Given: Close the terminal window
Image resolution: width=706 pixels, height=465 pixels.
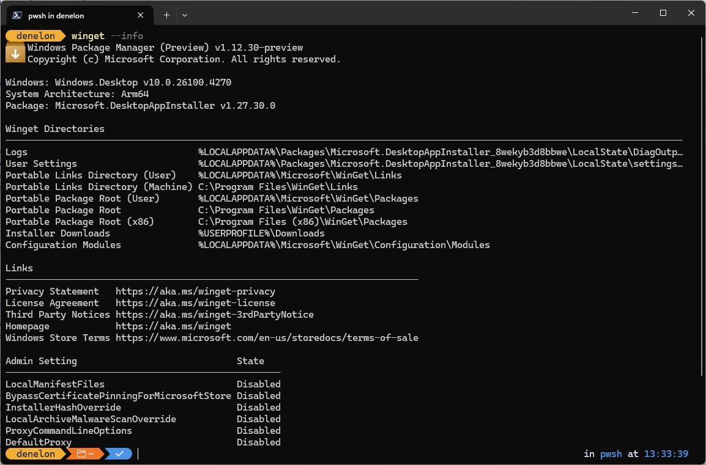Looking at the screenshot, I should click(691, 13).
